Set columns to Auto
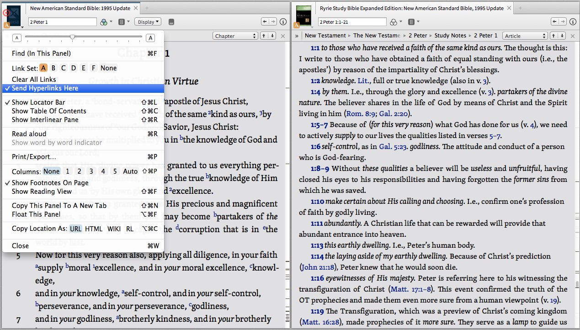The height and width of the screenshot is (330, 580). (130, 171)
